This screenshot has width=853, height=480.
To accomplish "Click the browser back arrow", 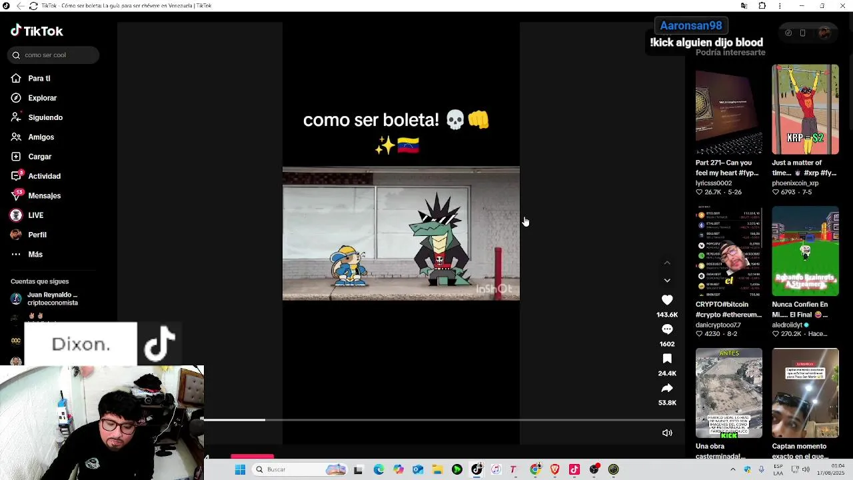I will pos(19,6).
